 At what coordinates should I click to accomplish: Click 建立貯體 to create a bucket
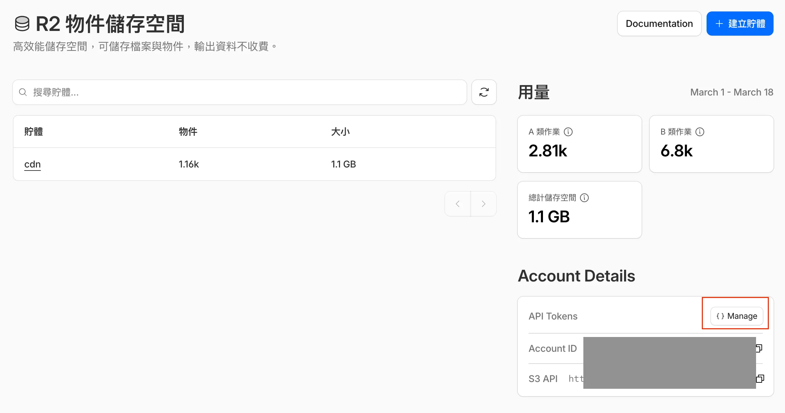tap(740, 24)
